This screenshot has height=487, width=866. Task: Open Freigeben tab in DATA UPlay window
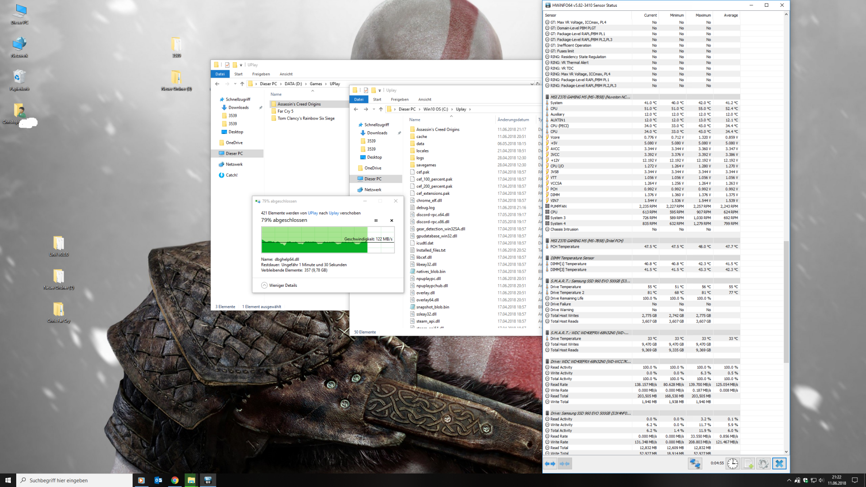click(x=261, y=74)
